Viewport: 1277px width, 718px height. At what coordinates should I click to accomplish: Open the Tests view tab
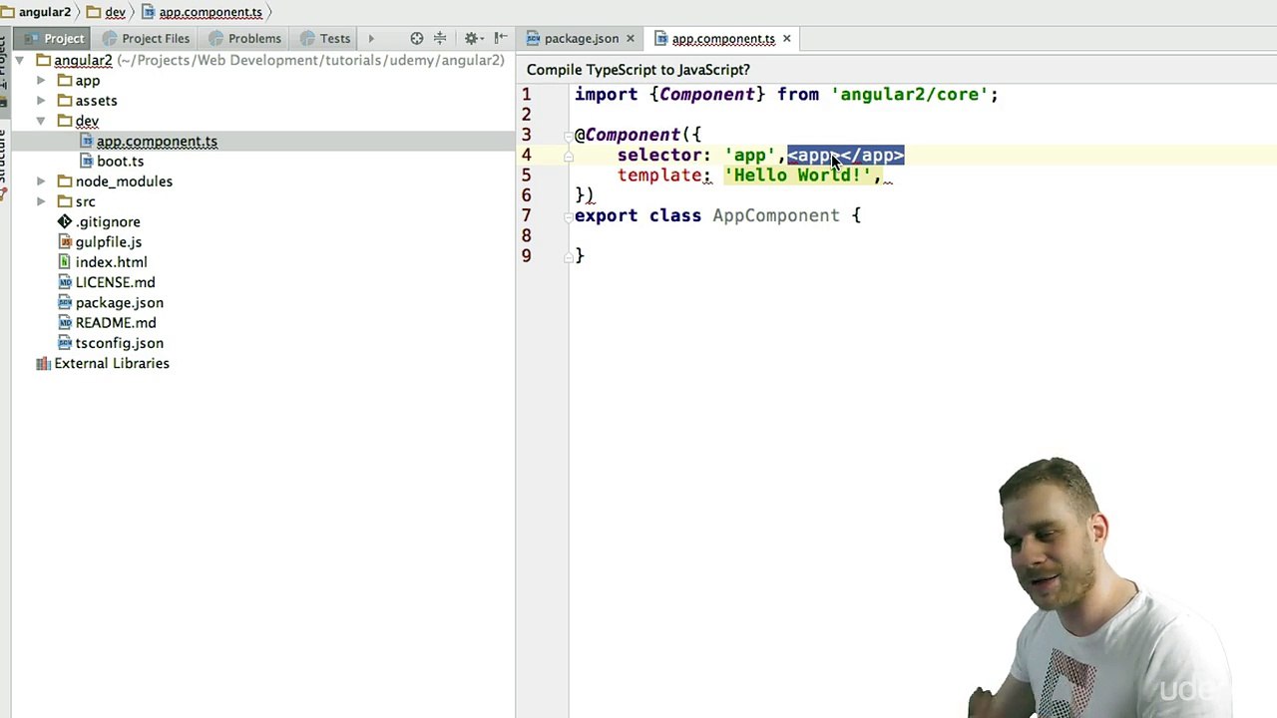pyautogui.click(x=325, y=38)
